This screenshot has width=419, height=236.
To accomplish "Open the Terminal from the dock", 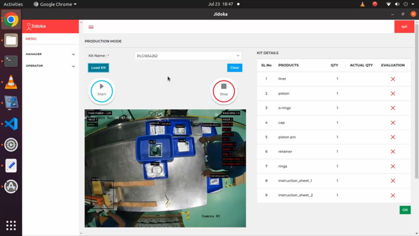I will [11, 61].
